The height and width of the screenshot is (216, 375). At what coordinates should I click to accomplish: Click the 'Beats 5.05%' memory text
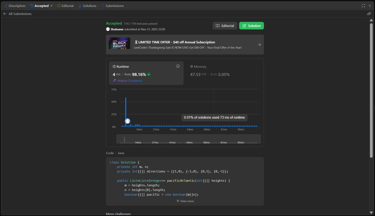coord(220,74)
